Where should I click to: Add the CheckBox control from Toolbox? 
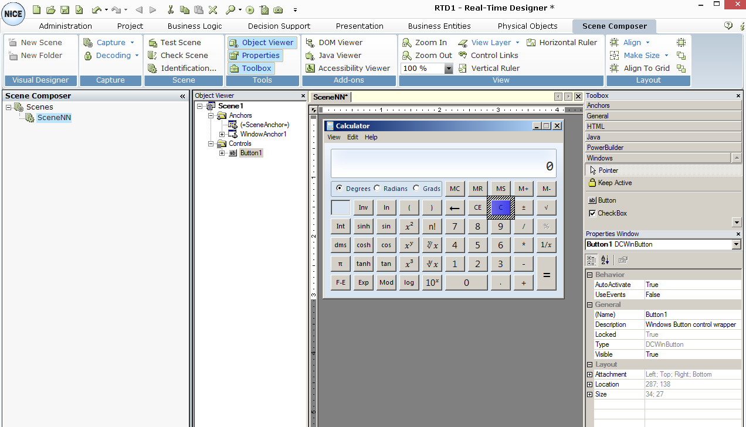pyautogui.click(x=608, y=213)
